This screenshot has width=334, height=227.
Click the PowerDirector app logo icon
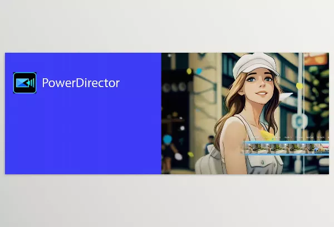coord(24,83)
